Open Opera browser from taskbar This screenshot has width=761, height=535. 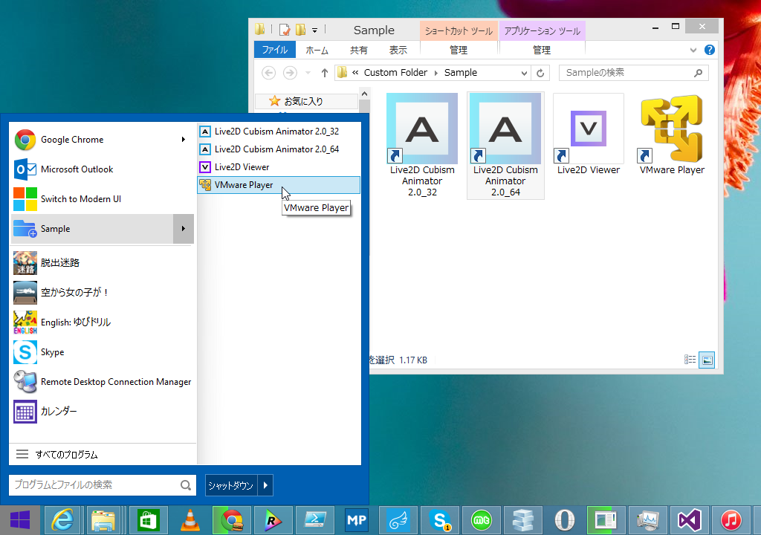click(565, 520)
